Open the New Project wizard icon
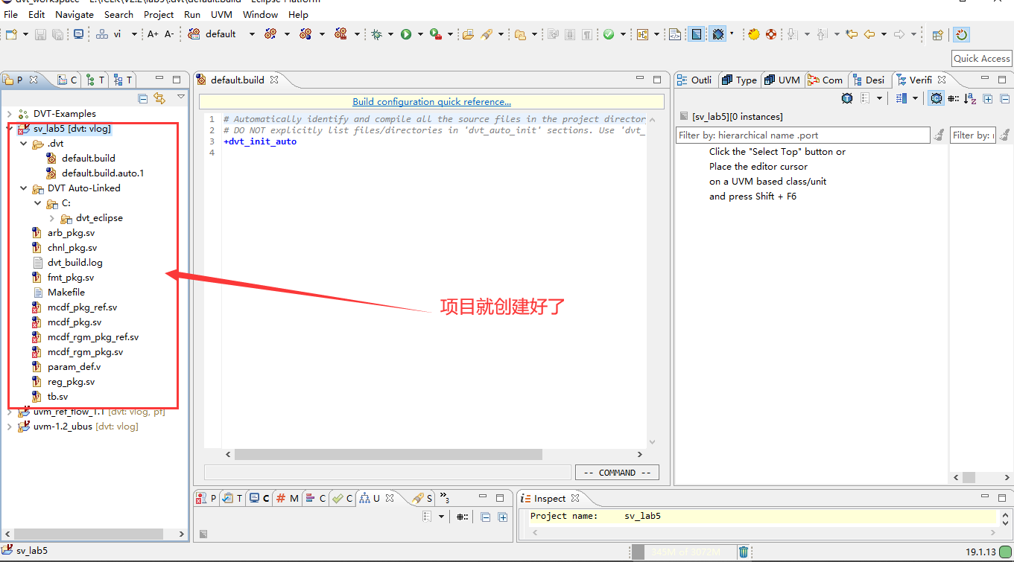Viewport: 1014px width, 562px height. [13, 33]
